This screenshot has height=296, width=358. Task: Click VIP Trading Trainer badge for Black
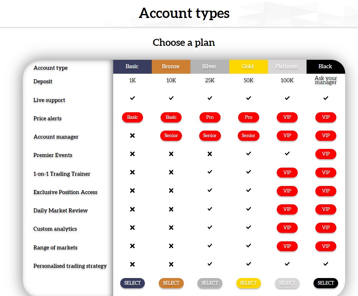(326, 173)
